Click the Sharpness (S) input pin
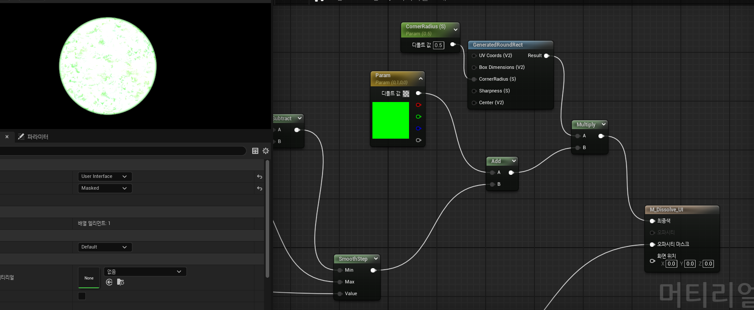The width and height of the screenshot is (754, 310). tap(474, 91)
